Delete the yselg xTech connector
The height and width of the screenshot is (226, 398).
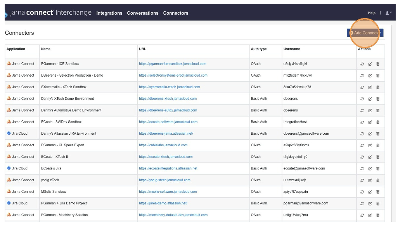pos(378,180)
